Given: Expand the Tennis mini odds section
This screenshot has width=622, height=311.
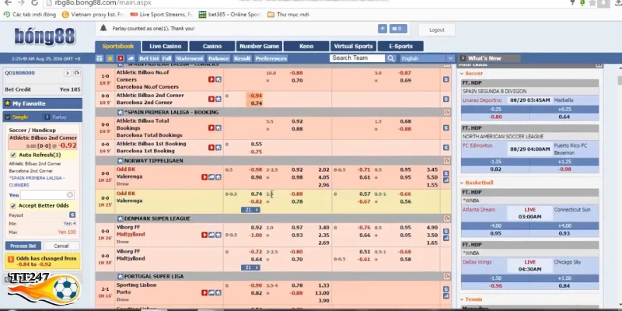Looking at the screenshot, I should tap(462, 299).
